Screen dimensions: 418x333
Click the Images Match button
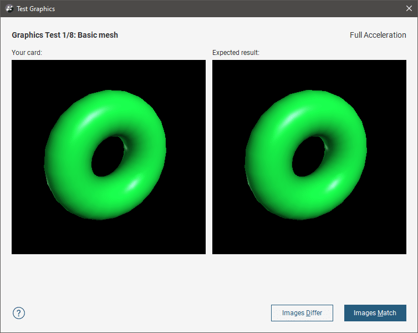click(x=375, y=312)
